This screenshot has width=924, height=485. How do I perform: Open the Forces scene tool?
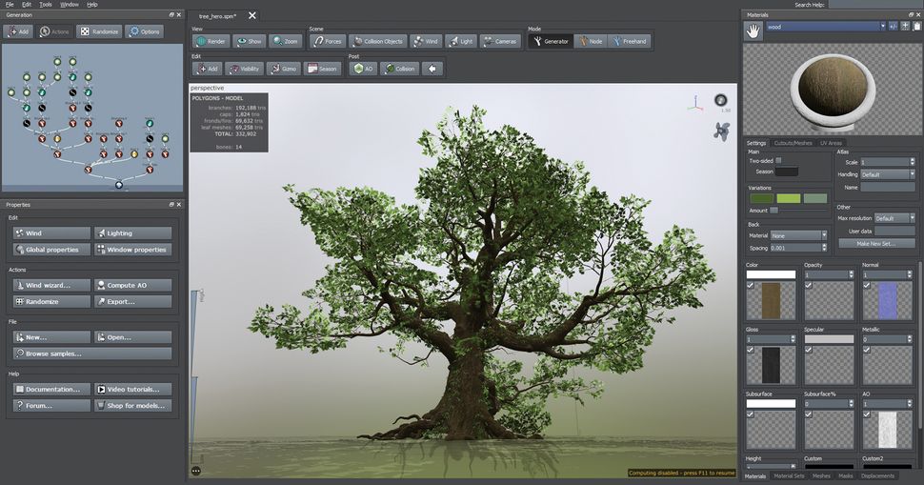point(327,42)
